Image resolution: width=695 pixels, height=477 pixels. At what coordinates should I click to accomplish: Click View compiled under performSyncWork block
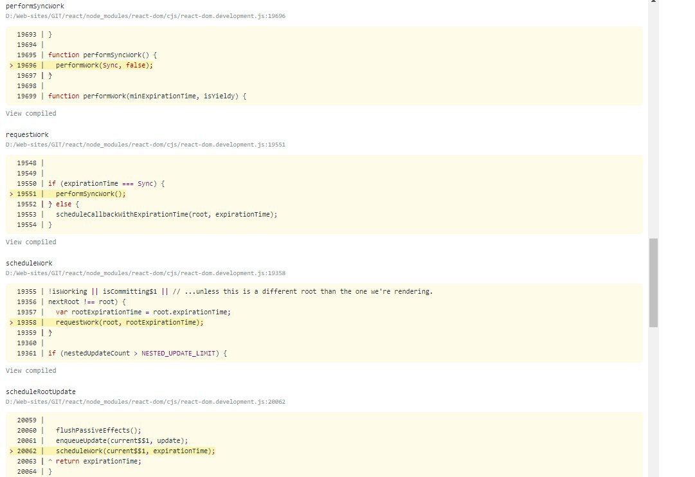pos(31,114)
